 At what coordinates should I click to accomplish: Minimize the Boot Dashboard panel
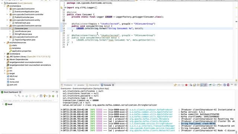[x=53, y=92]
